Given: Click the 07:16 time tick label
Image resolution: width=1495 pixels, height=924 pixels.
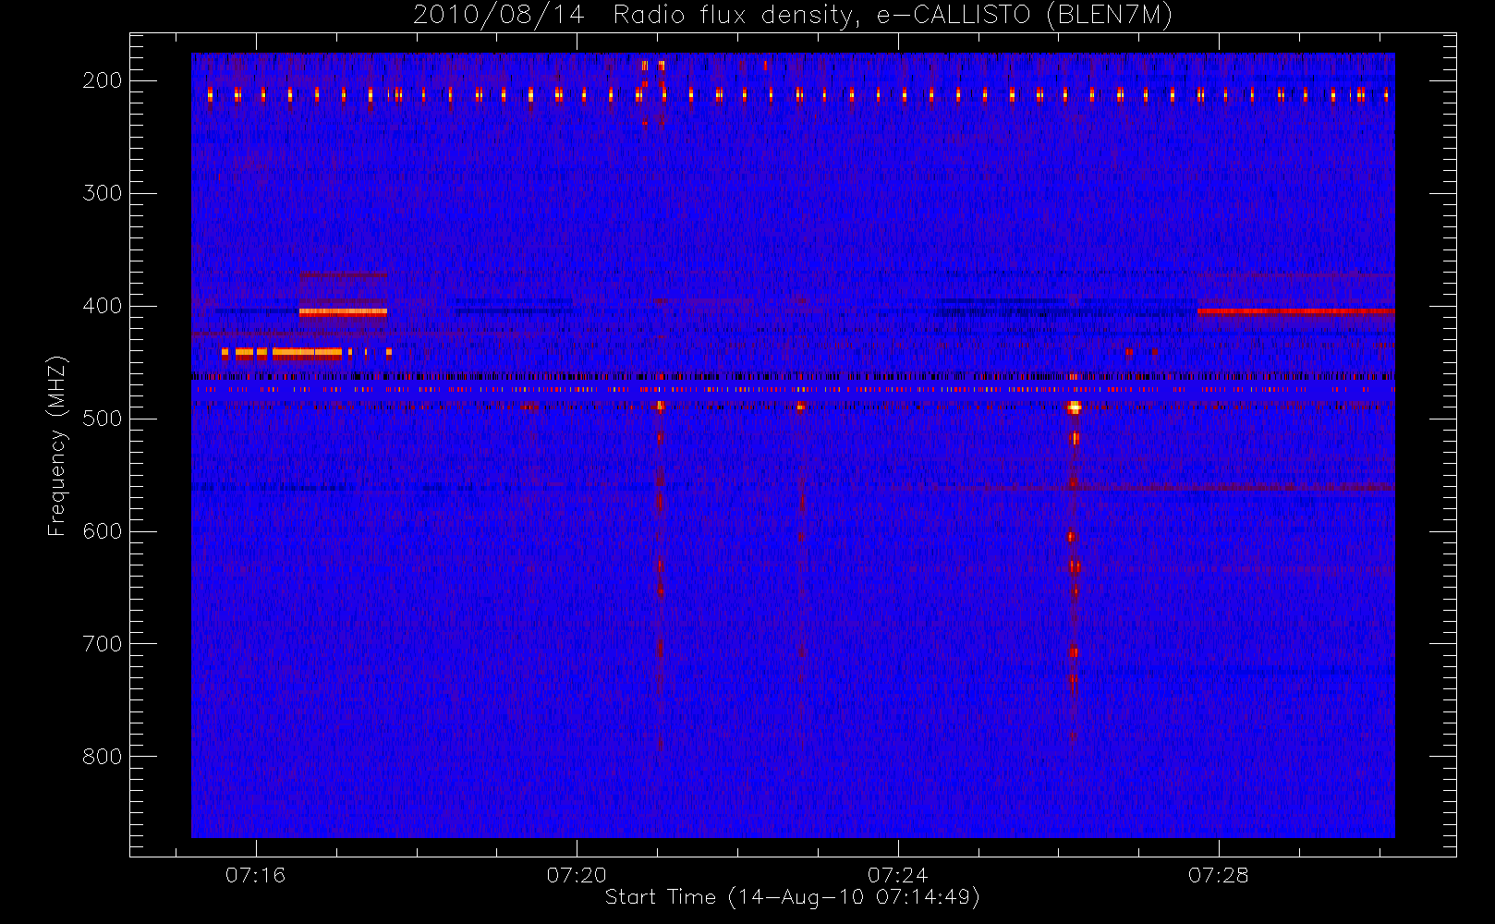Looking at the screenshot, I should point(256,875).
